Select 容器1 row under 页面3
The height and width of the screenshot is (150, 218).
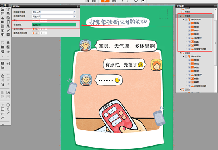(197, 82)
